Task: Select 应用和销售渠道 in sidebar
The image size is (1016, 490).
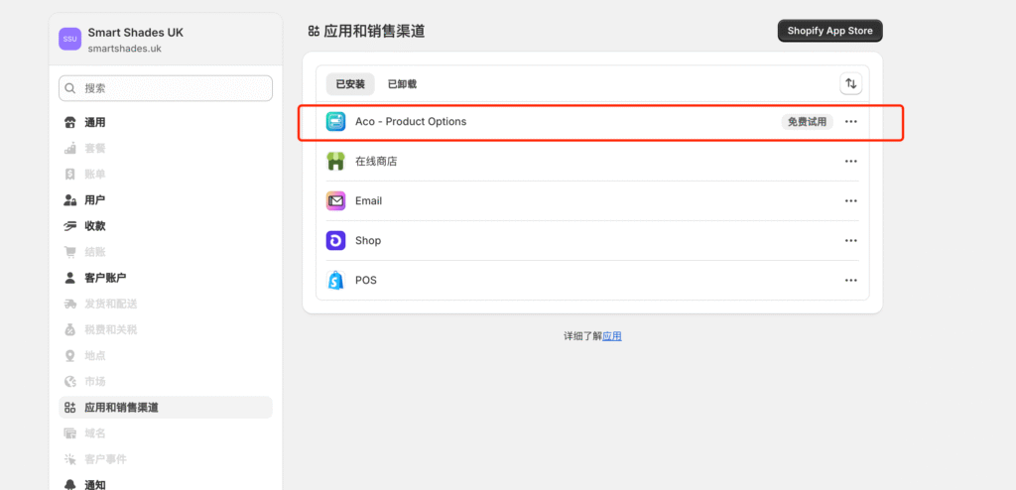Action: [166, 408]
